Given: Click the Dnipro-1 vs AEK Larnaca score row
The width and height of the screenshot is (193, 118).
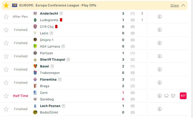Looking at the screenshot, I should (x=95, y=43).
